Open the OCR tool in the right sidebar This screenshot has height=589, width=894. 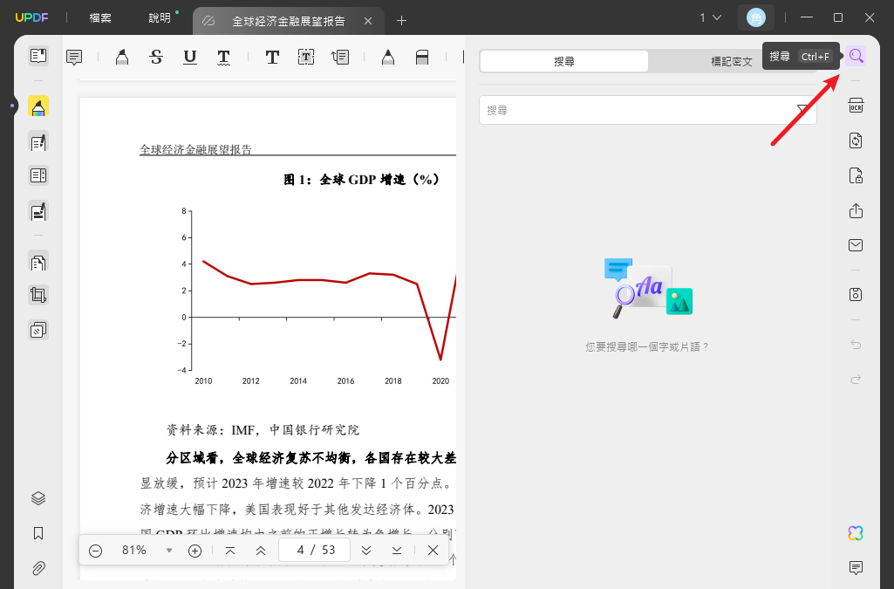[x=856, y=104]
